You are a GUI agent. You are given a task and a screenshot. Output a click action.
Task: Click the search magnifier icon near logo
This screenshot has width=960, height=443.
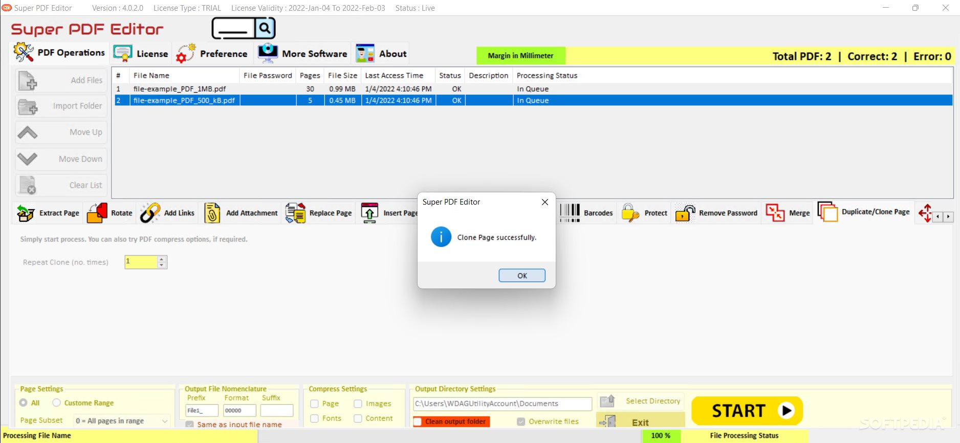pos(265,28)
